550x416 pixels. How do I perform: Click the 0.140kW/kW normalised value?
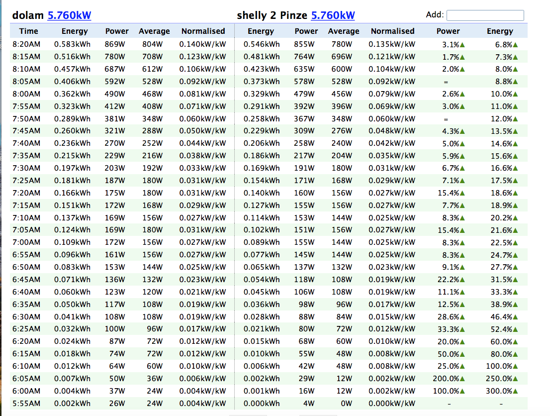coord(202,44)
